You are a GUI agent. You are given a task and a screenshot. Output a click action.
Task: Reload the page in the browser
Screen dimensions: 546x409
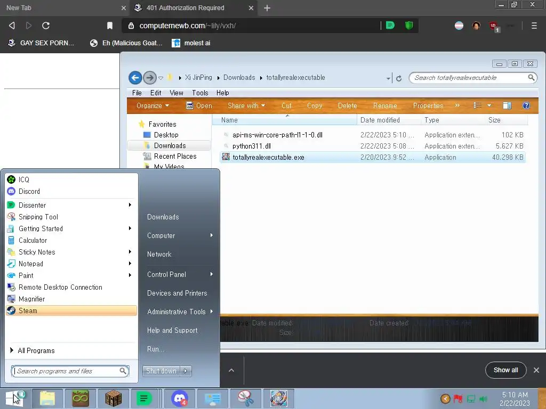(x=46, y=26)
